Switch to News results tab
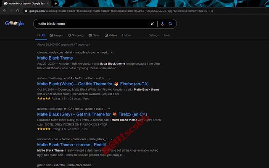 pyautogui.click(x=94, y=35)
